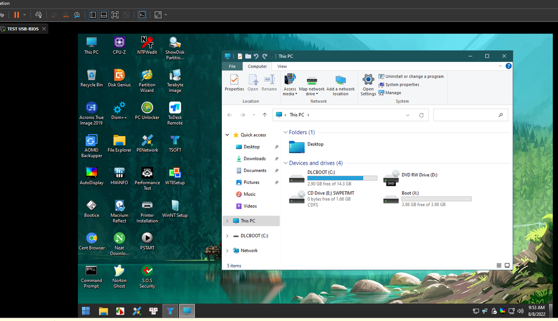Select Performance Test desktop icon
Viewport: 558px width, 321px height.
coord(147,179)
